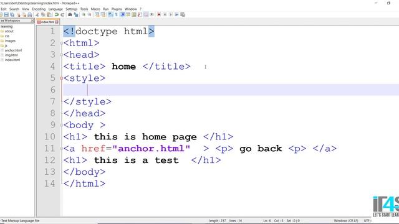The image size is (399, 224).
Task: Toggle file monitoring eye icon
Action: click(152, 14)
